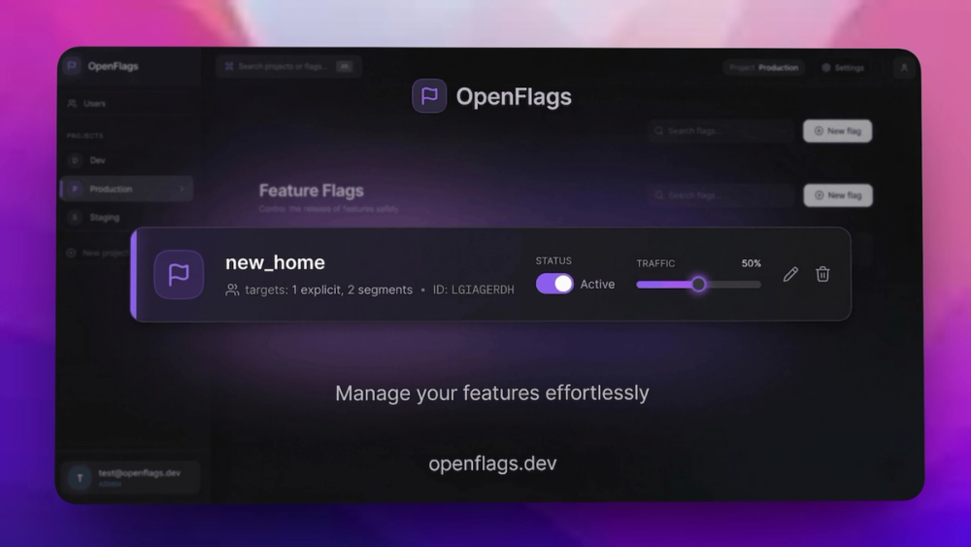Open the user profile icon top right
Viewport: 971px width, 547px height.
click(x=903, y=67)
